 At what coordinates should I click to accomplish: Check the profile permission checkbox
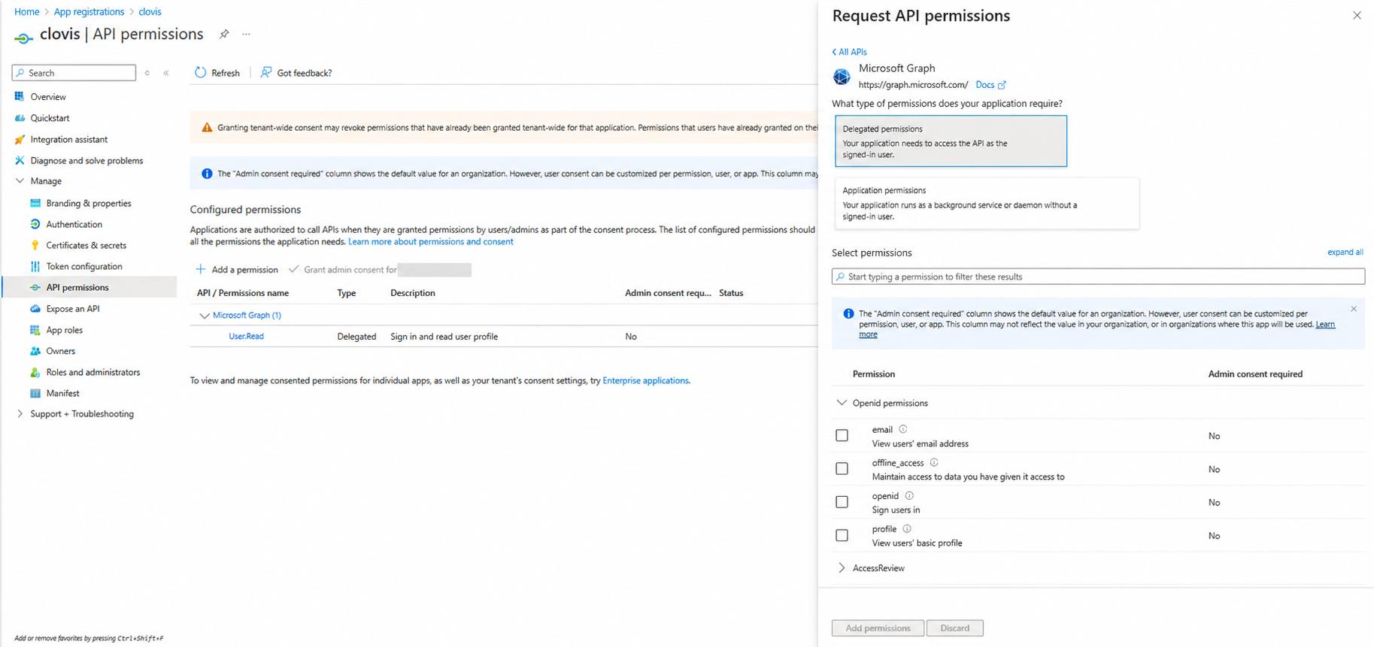click(x=842, y=535)
